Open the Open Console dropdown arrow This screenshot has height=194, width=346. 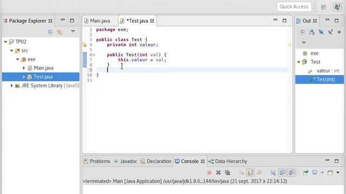coord(338,172)
